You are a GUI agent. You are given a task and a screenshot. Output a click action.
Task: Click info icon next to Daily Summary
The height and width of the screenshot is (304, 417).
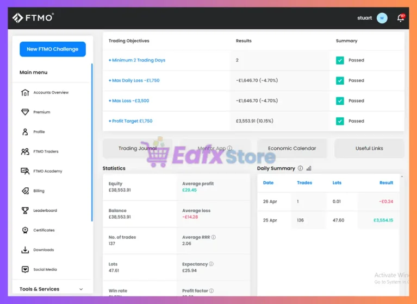(300, 168)
